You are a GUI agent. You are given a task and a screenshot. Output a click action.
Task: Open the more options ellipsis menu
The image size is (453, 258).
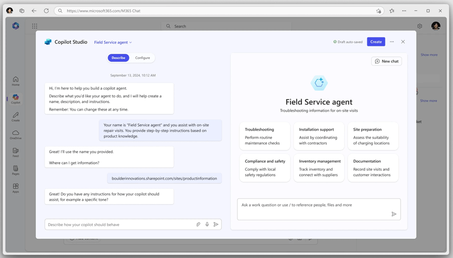click(x=392, y=42)
